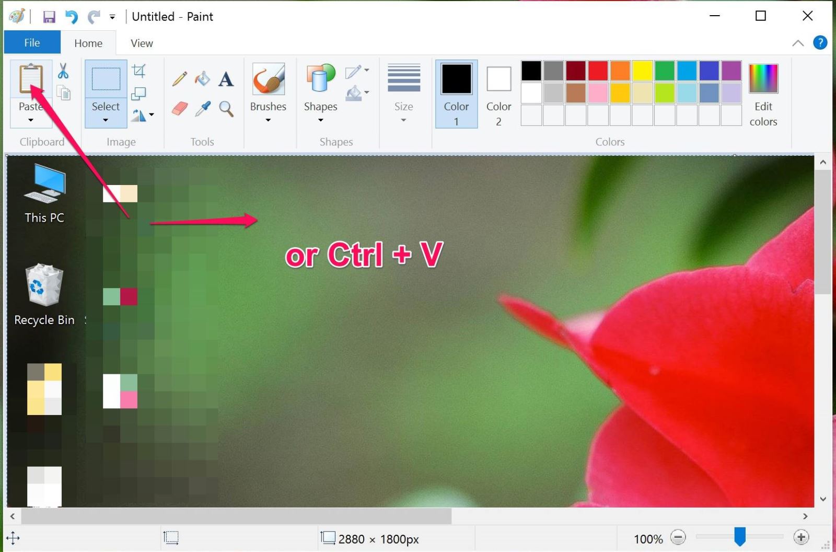Select the Color picker tool
The width and height of the screenshot is (836, 552).
pyautogui.click(x=203, y=109)
